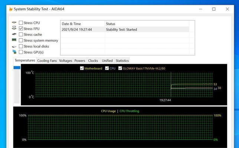Click the cache chip icon beside Stress cache
This screenshot has height=148, width=239.
pyautogui.click(x=14, y=34)
